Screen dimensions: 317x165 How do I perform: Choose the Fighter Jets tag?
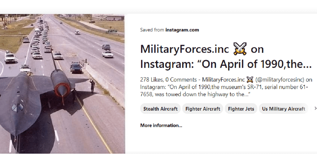(241, 109)
